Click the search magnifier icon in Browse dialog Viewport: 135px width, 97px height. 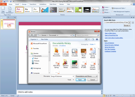pyautogui.click(x=98, y=35)
